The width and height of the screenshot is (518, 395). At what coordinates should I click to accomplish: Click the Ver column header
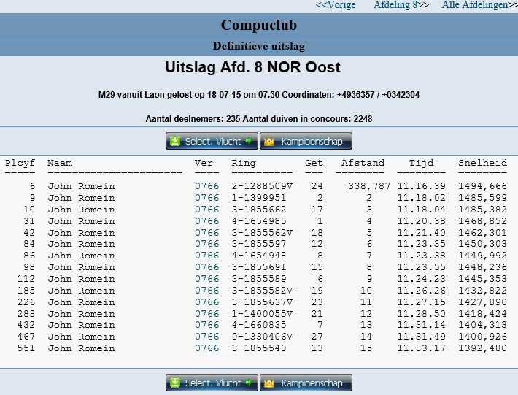[204, 163]
